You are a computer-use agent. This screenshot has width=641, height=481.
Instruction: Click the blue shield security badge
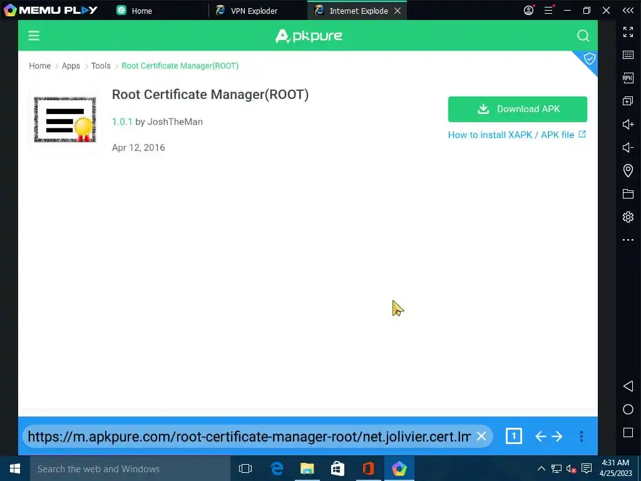tap(588, 59)
